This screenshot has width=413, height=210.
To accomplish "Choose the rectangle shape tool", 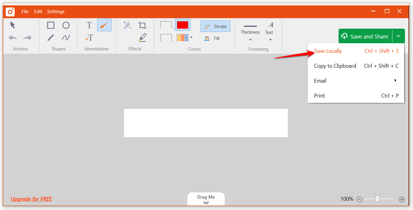I will click(51, 25).
